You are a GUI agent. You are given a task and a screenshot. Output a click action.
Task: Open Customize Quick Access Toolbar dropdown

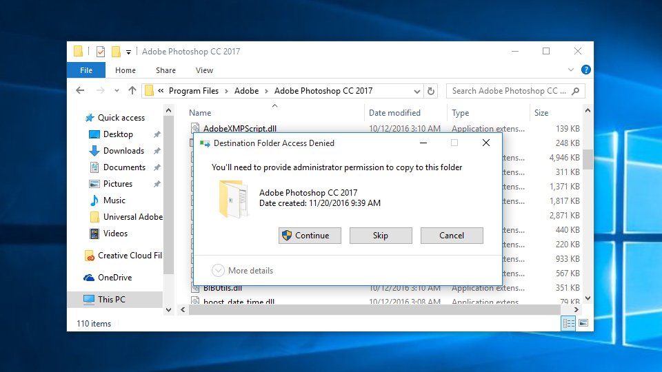128,52
